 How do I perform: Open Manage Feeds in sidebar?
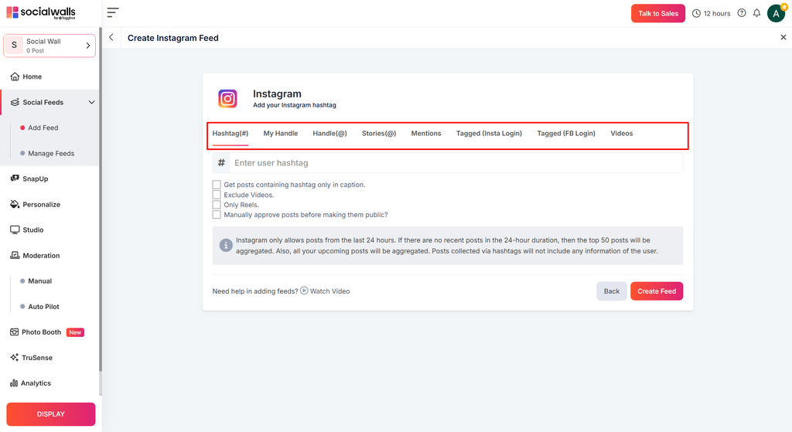click(50, 154)
